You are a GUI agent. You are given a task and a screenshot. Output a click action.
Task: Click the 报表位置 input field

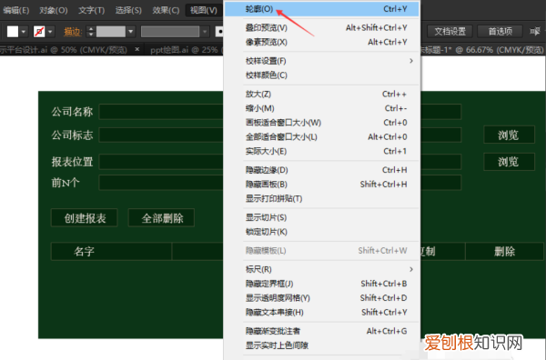tap(280, 162)
